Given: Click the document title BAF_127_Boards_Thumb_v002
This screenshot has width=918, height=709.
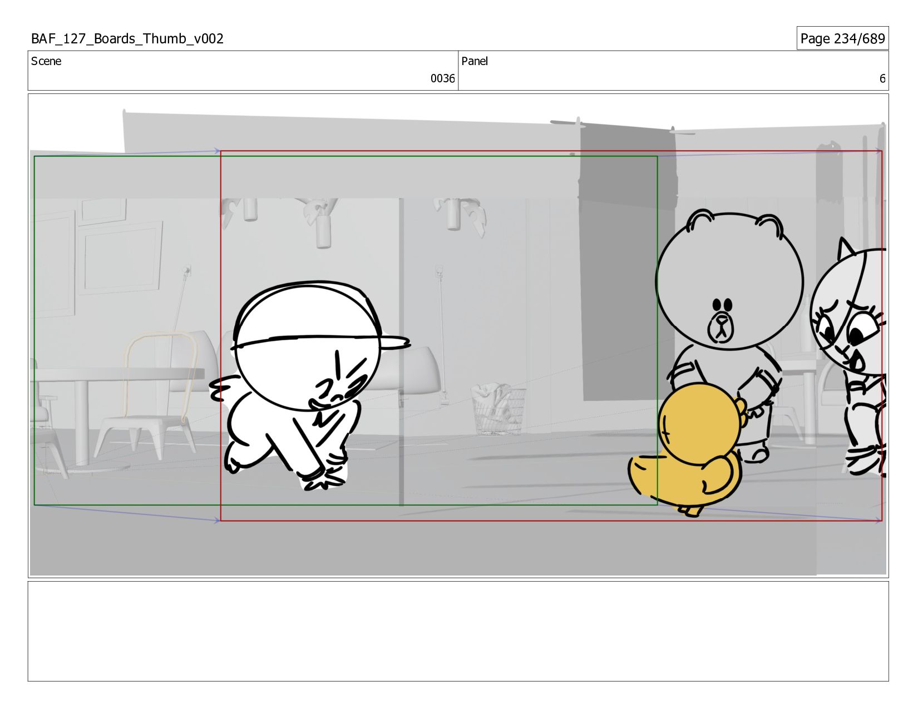Looking at the screenshot, I should click(127, 38).
